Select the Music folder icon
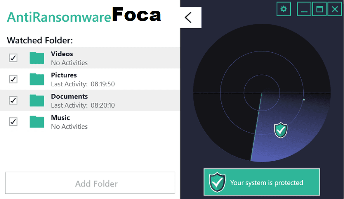 (37, 122)
